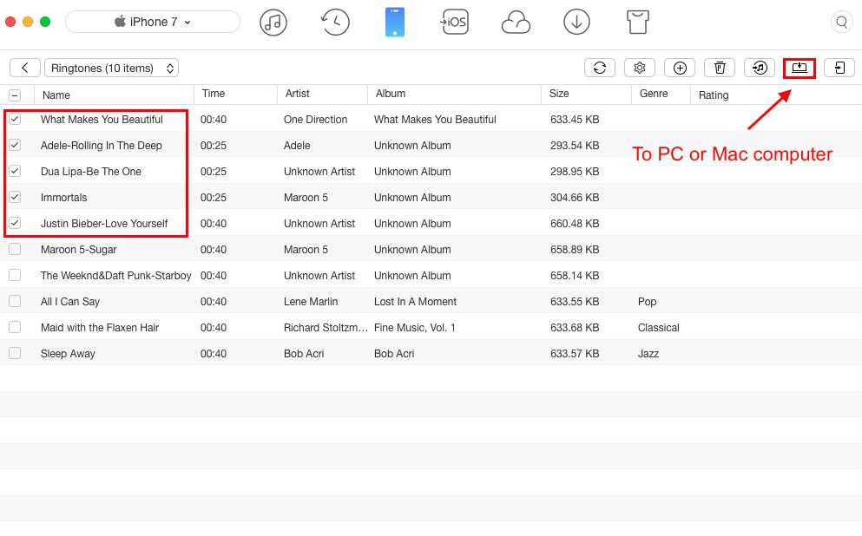The width and height of the screenshot is (862, 536).
Task: Sort by the Artist column header
Action: point(323,94)
